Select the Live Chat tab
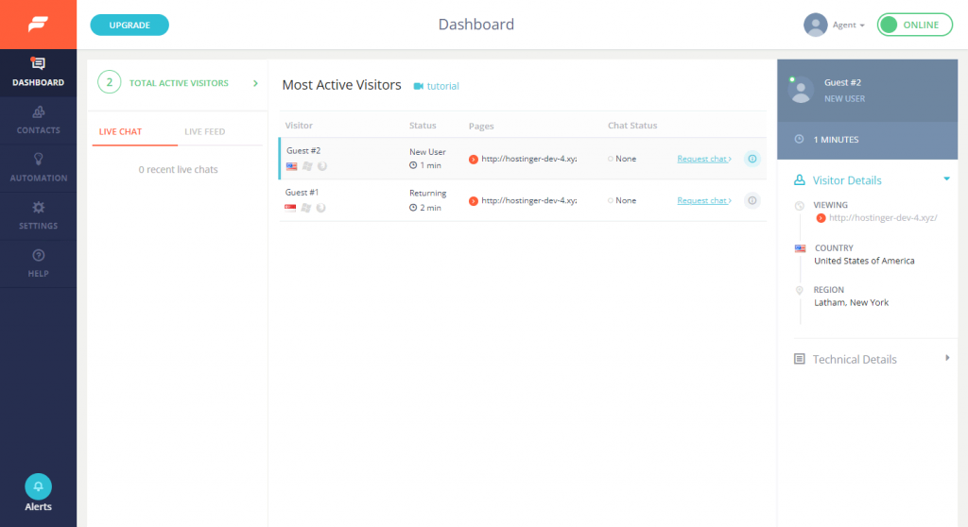968x527 pixels. click(x=120, y=131)
